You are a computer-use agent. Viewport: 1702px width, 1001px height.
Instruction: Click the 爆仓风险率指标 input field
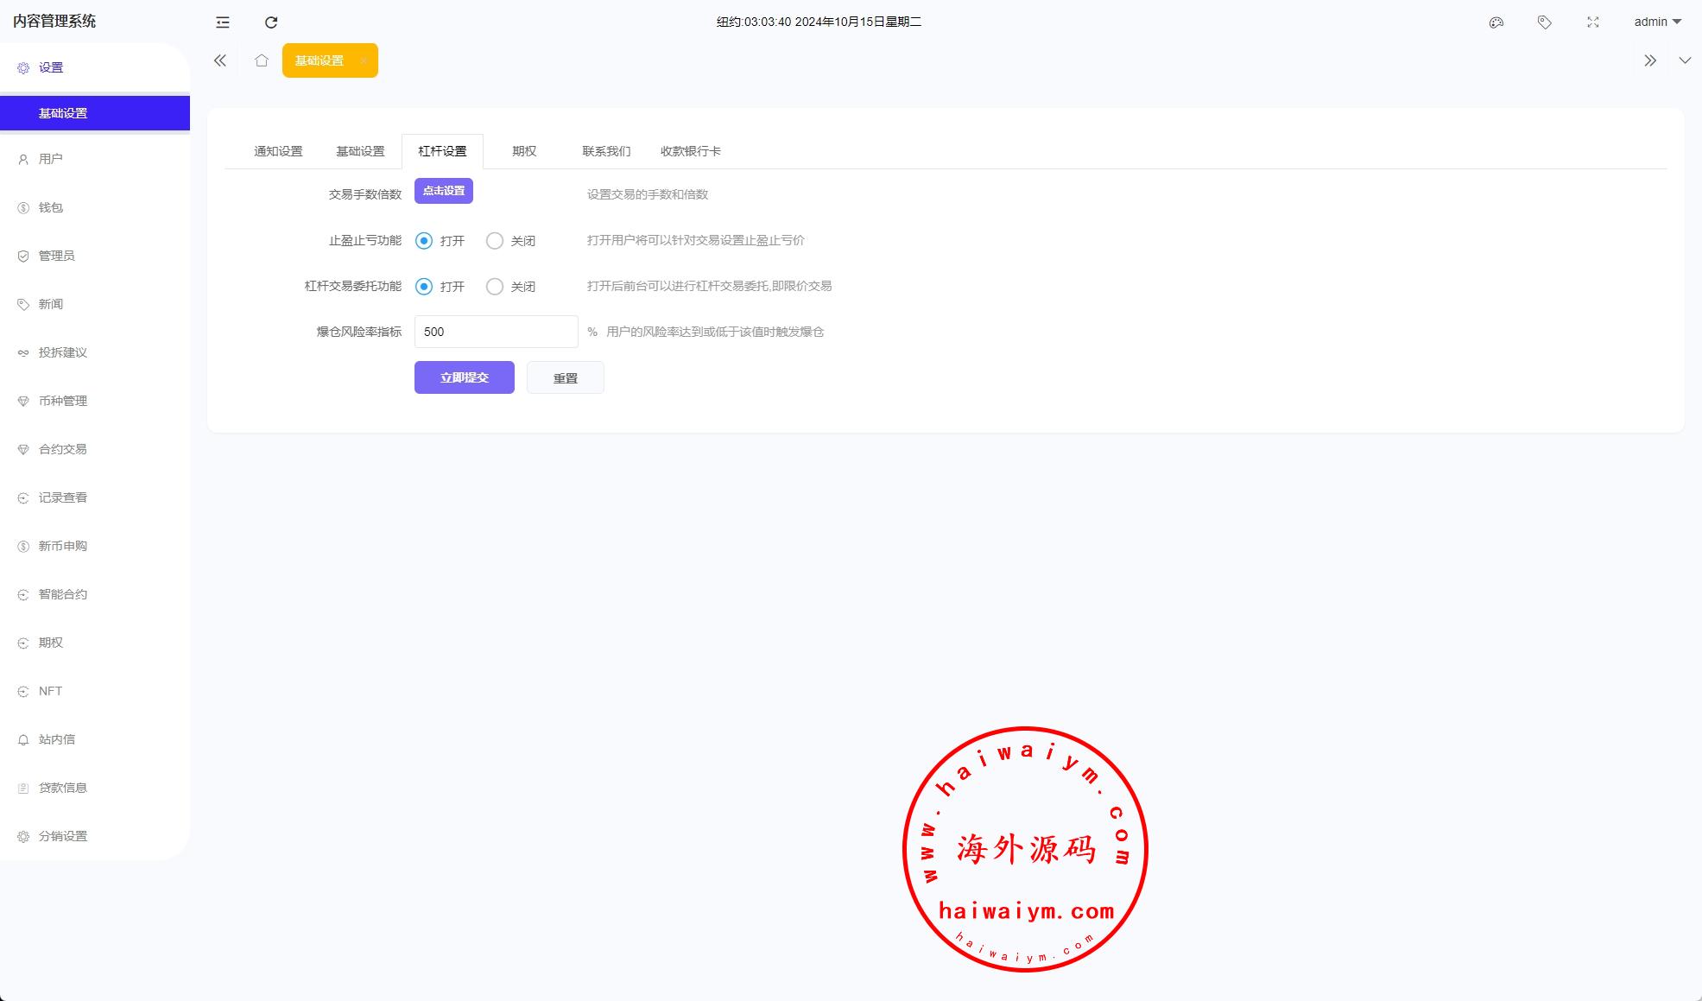496,332
